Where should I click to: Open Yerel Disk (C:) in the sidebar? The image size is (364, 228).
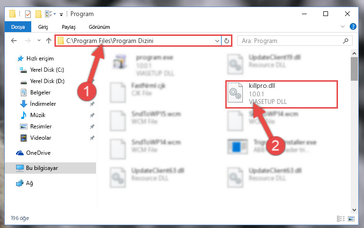click(47, 70)
